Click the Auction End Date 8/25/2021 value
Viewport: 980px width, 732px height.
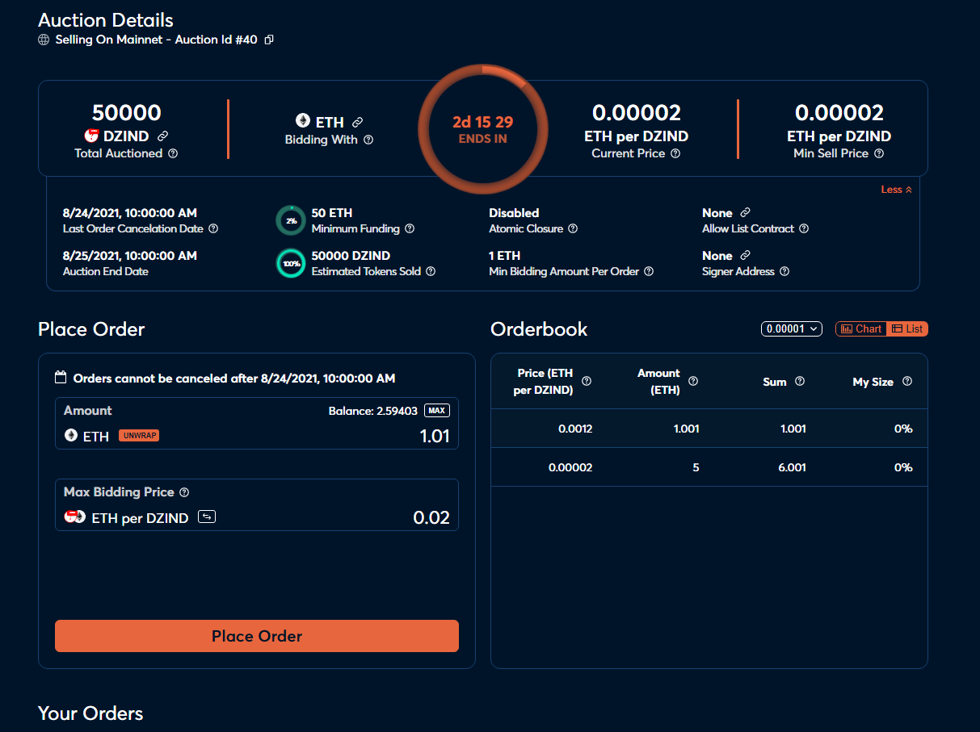coord(130,255)
